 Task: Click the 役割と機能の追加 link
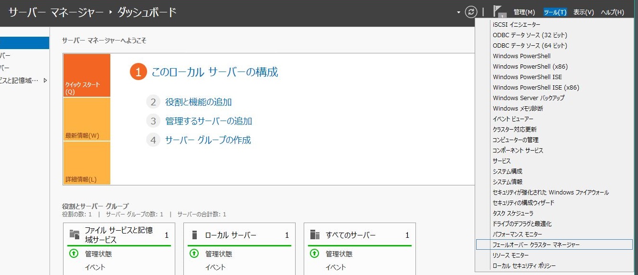198,101
